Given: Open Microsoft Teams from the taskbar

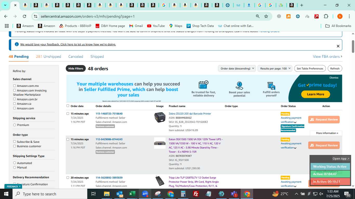Looking at the screenshot, I should (x=234, y=194).
